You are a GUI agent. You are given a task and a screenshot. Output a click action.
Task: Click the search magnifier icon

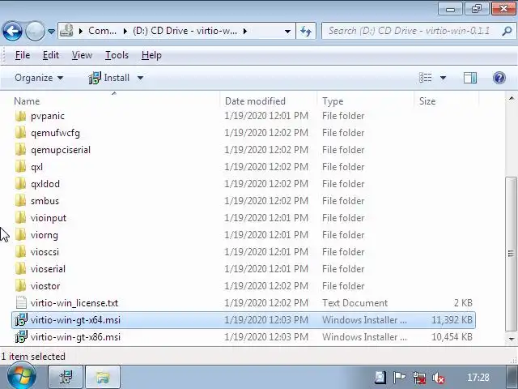[507, 31]
